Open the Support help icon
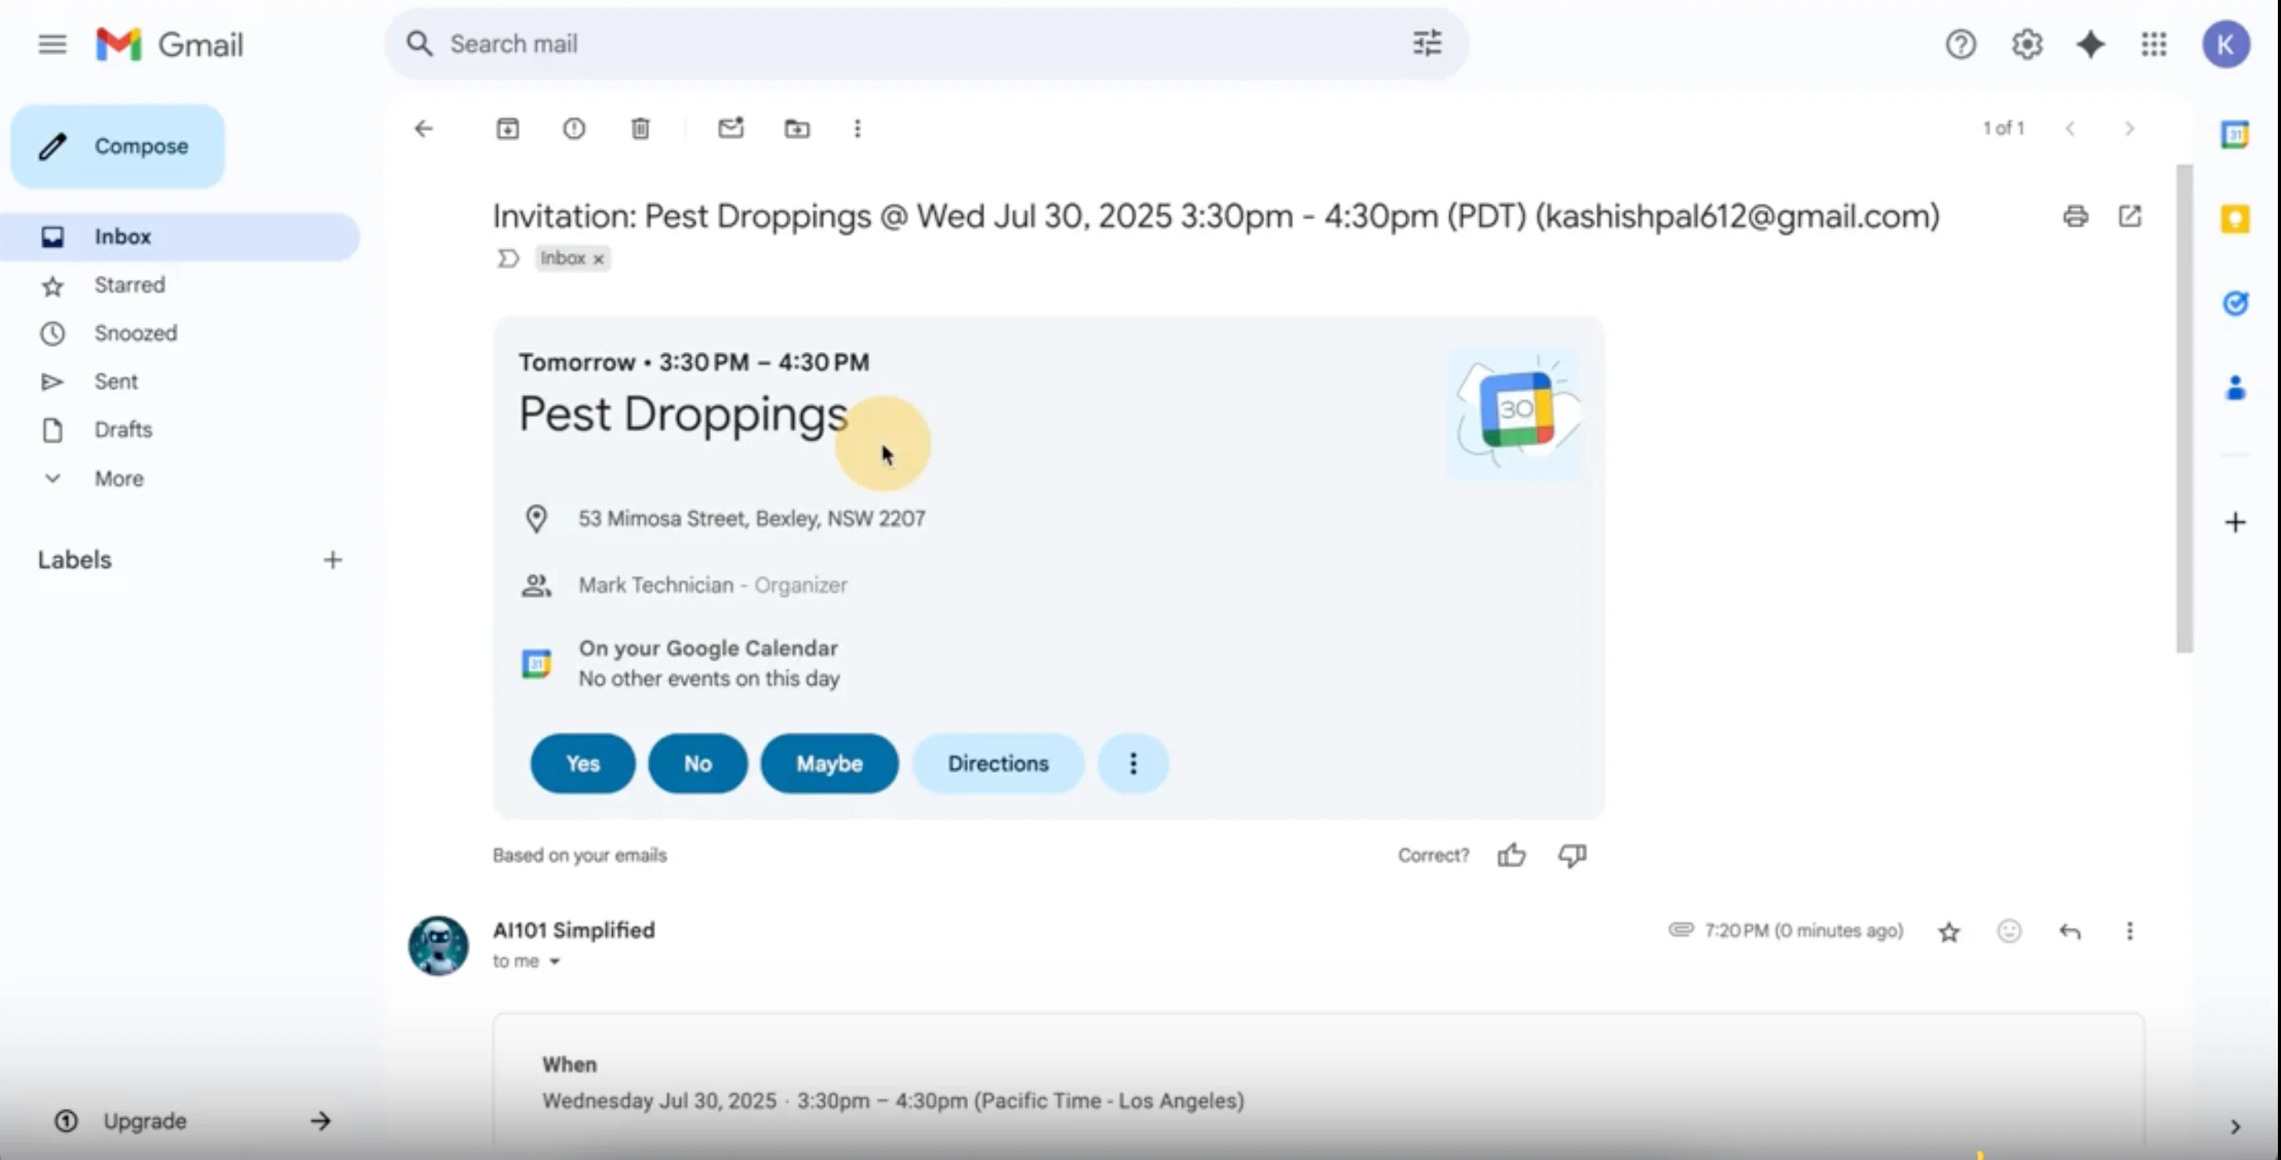This screenshot has height=1160, width=2281. pyautogui.click(x=1960, y=44)
